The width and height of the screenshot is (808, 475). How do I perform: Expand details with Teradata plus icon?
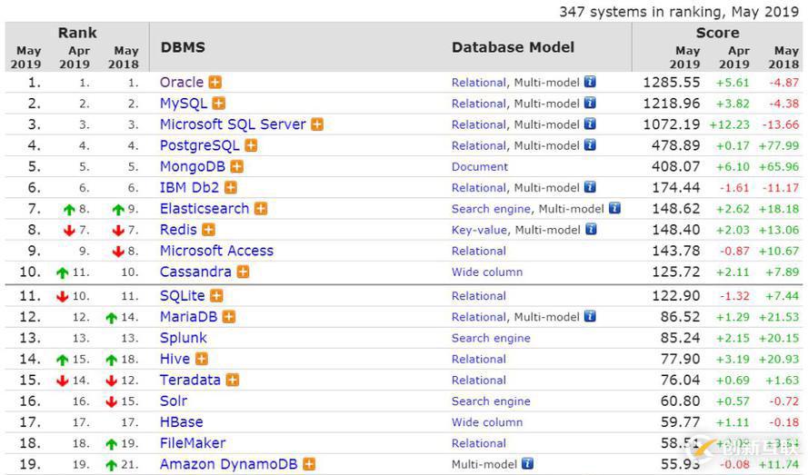coord(233,380)
